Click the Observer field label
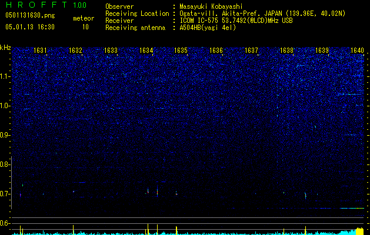This screenshot has height=235, width=370. click(119, 6)
